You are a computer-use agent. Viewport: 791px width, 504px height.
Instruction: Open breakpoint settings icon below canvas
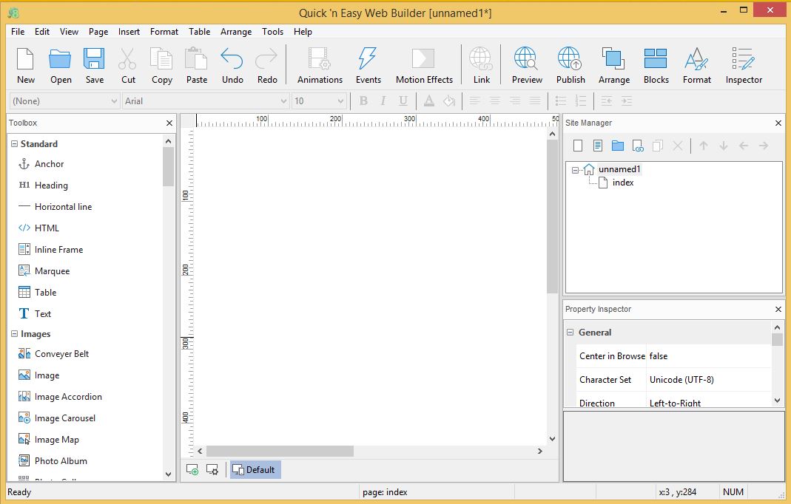coord(212,470)
